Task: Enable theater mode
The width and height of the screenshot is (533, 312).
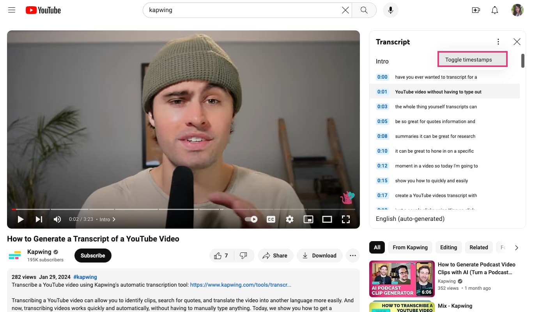Action: [327, 219]
